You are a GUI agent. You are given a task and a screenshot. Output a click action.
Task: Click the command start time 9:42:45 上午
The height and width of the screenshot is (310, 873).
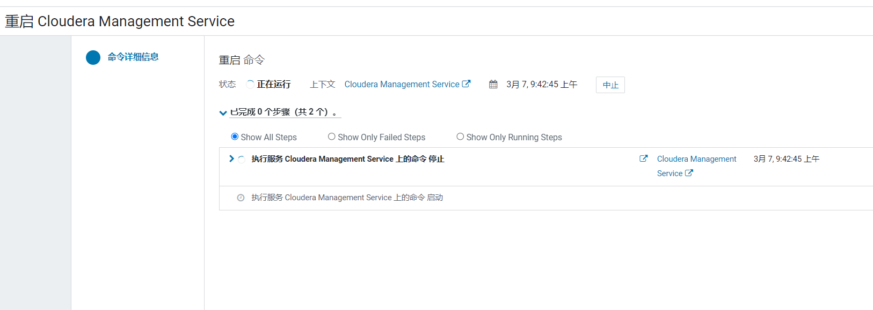[542, 84]
